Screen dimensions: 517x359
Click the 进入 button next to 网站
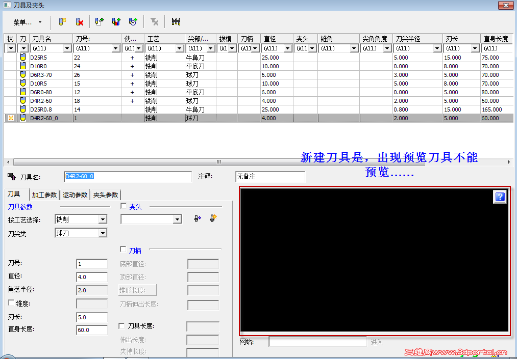[376, 341]
